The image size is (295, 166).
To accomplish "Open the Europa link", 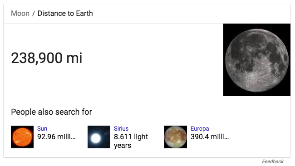I will tap(200, 129).
